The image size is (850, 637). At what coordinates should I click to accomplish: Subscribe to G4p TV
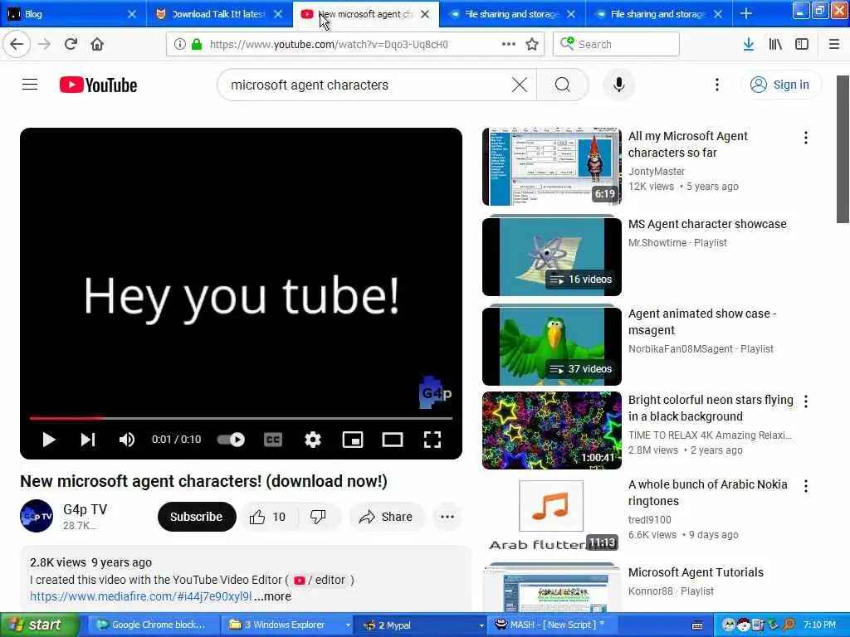(x=197, y=517)
